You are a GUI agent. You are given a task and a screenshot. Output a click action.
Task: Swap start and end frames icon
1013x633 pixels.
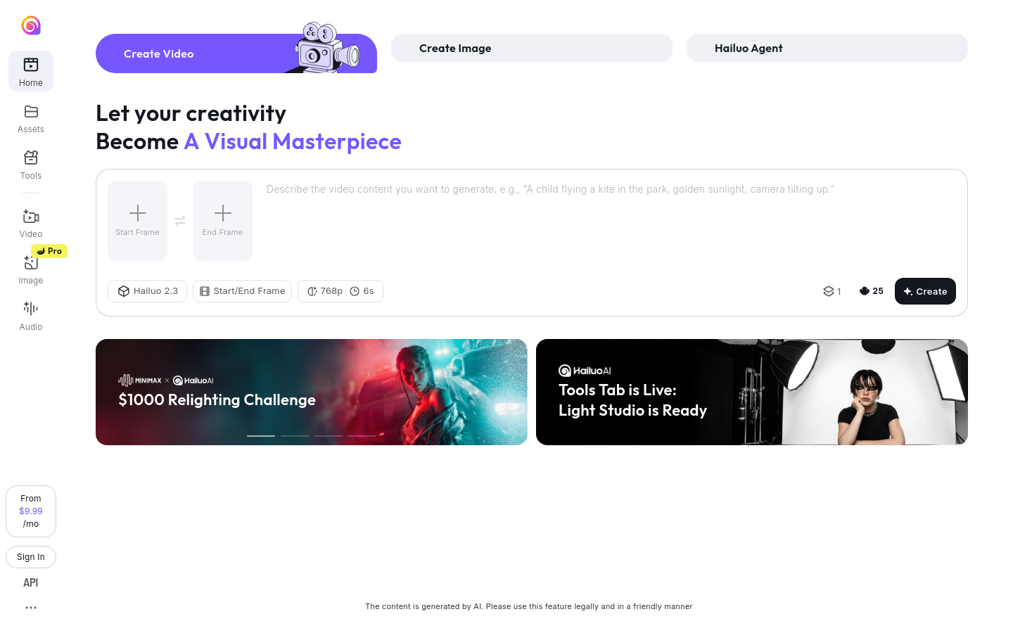[x=180, y=221]
